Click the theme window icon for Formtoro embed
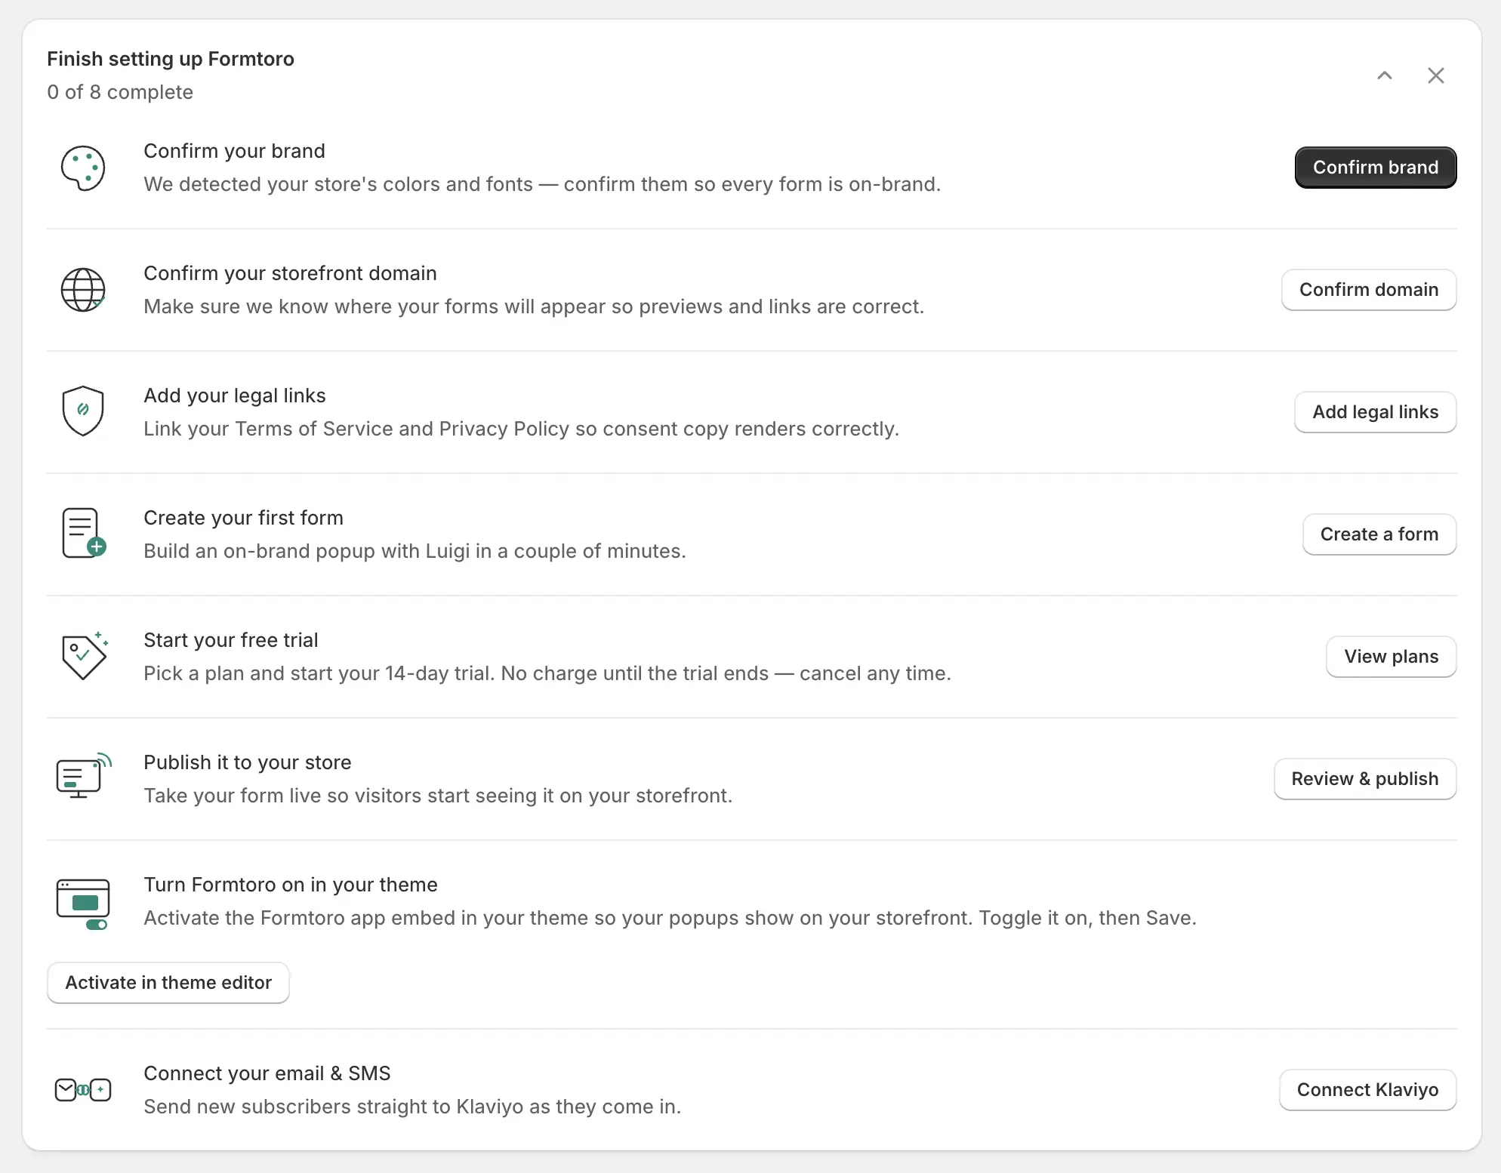The height and width of the screenshot is (1173, 1501). click(x=83, y=904)
